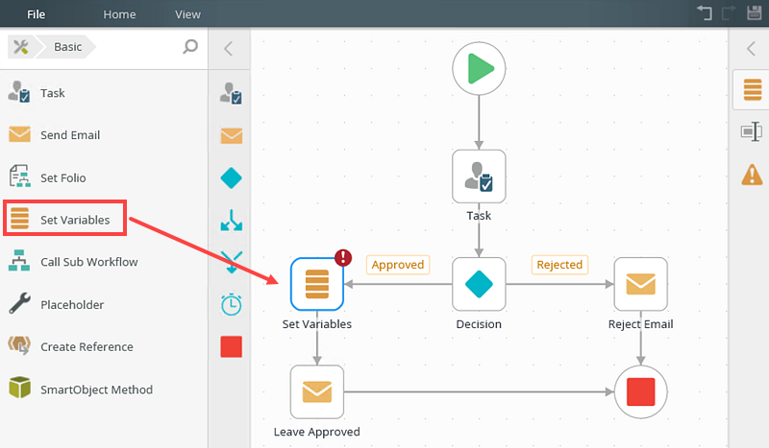Open the Basic breadcrumb category
The width and height of the screenshot is (769, 448).
[67, 47]
